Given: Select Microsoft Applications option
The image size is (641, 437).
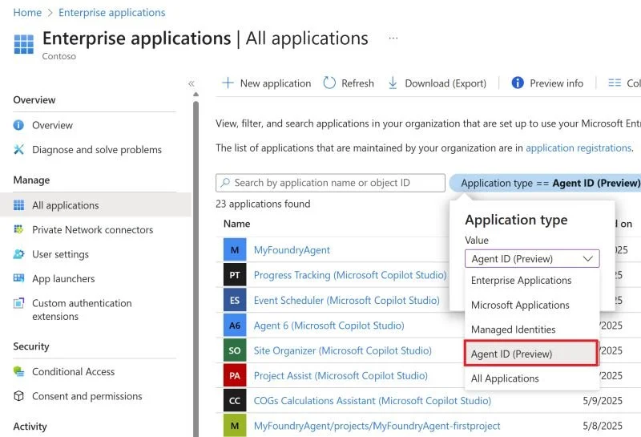Looking at the screenshot, I should [532, 305].
